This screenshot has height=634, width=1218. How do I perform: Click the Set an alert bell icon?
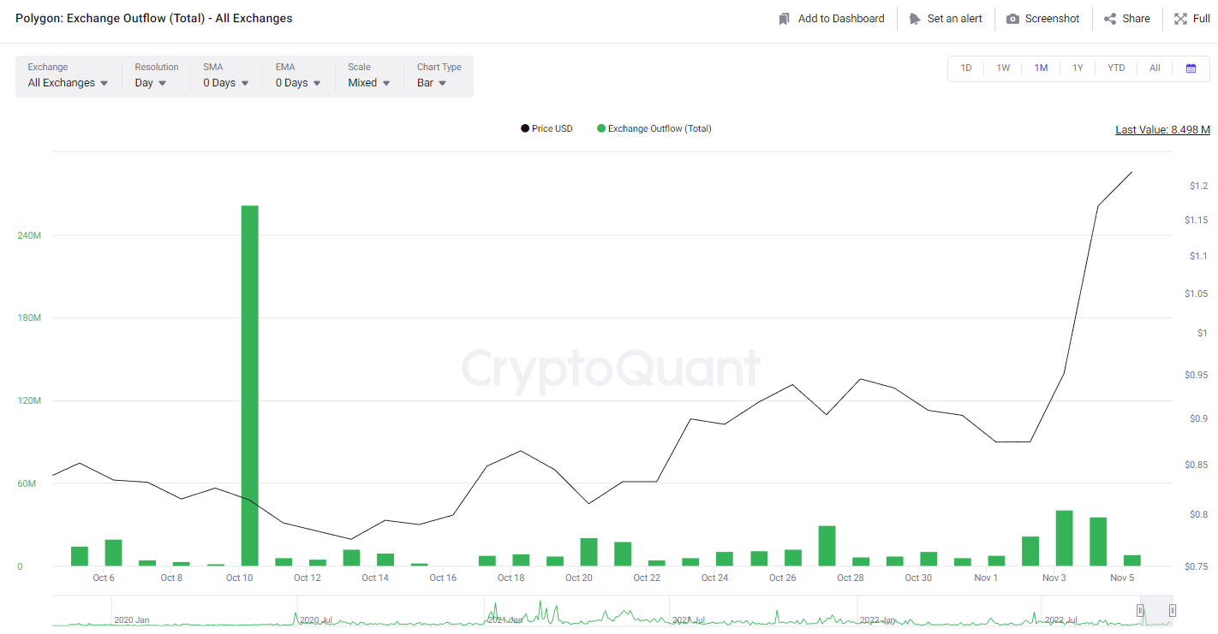(x=915, y=19)
